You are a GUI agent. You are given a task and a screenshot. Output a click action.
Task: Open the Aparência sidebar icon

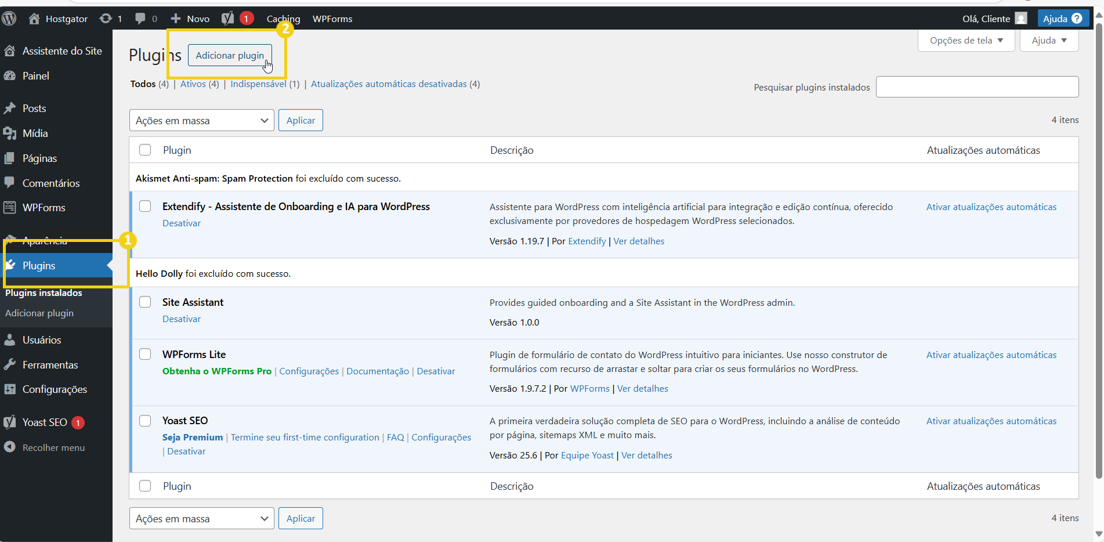pyautogui.click(x=9, y=240)
